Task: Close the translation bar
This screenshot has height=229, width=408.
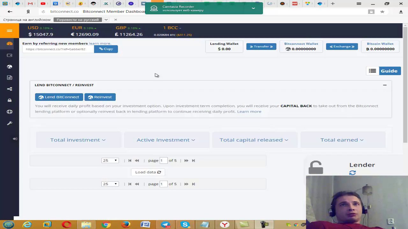Action: tap(116, 20)
